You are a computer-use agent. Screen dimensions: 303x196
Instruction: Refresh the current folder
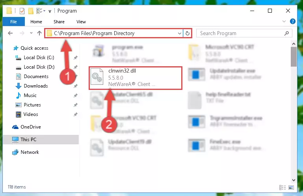(187, 33)
